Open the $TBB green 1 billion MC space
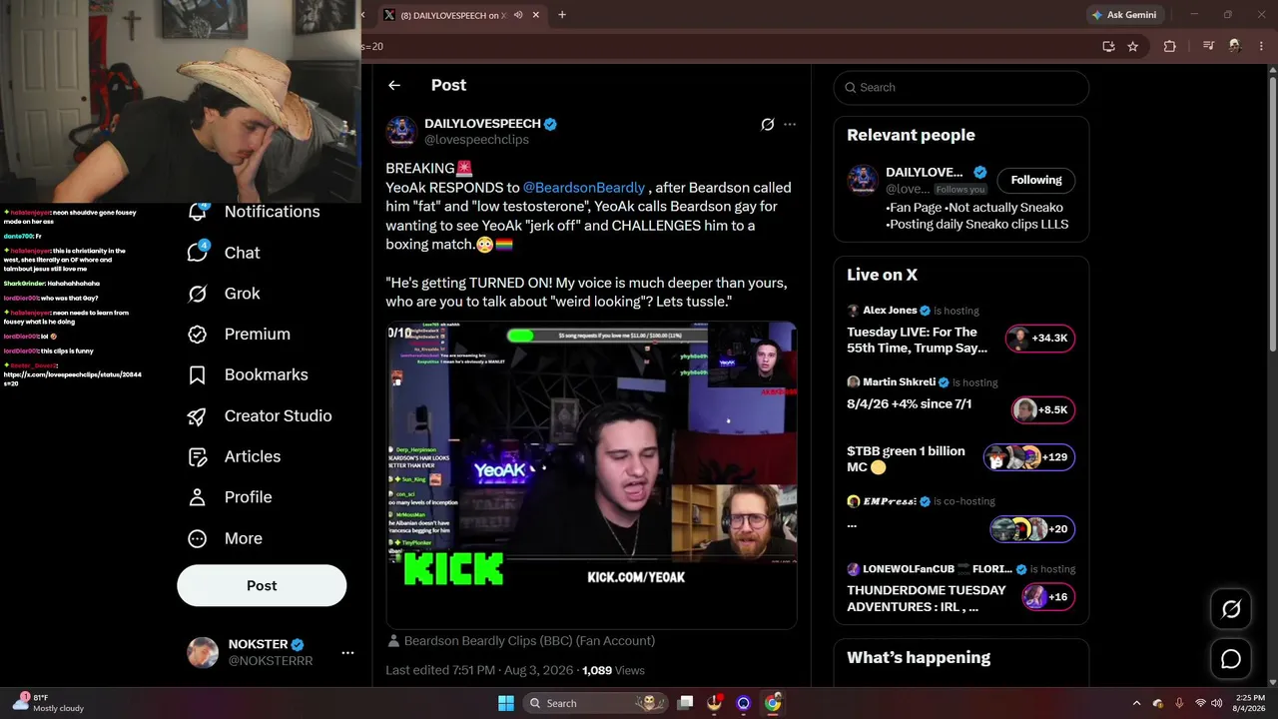This screenshot has width=1278, height=719. [960, 458]
